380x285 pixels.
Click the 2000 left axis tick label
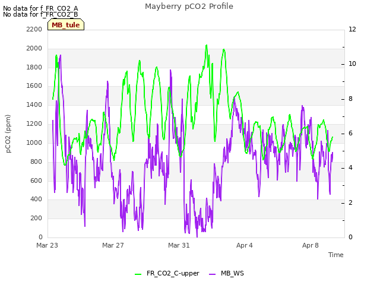click(34, 48)
